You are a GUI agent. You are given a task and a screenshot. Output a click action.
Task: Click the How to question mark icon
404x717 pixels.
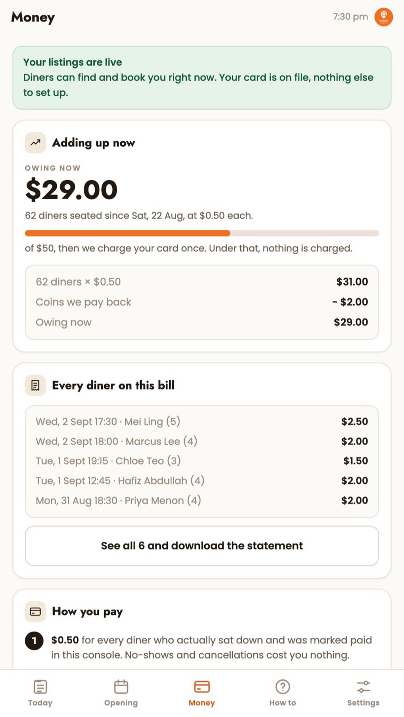pyautogui.click(x=283, y=687)
